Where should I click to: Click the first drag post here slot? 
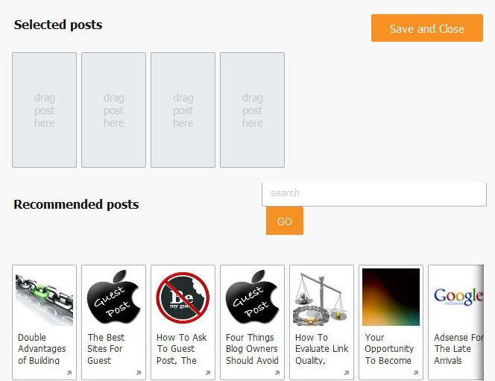tap(44, 110)
